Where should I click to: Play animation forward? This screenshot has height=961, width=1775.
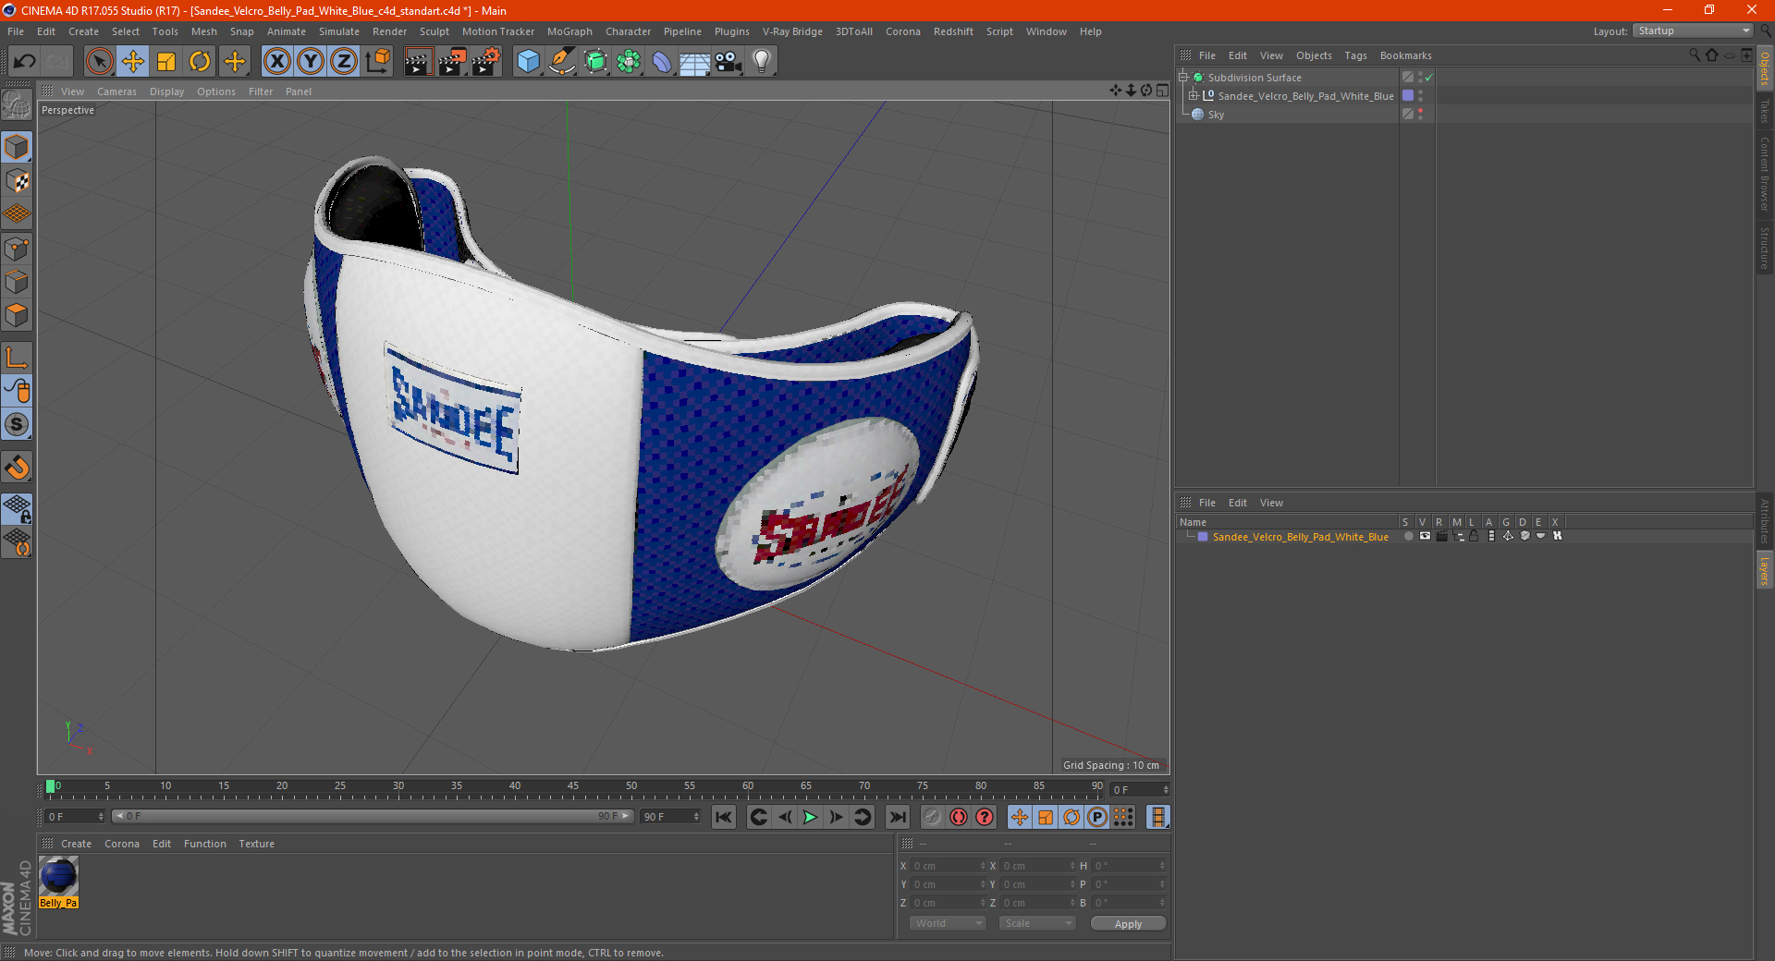(810, 817)
